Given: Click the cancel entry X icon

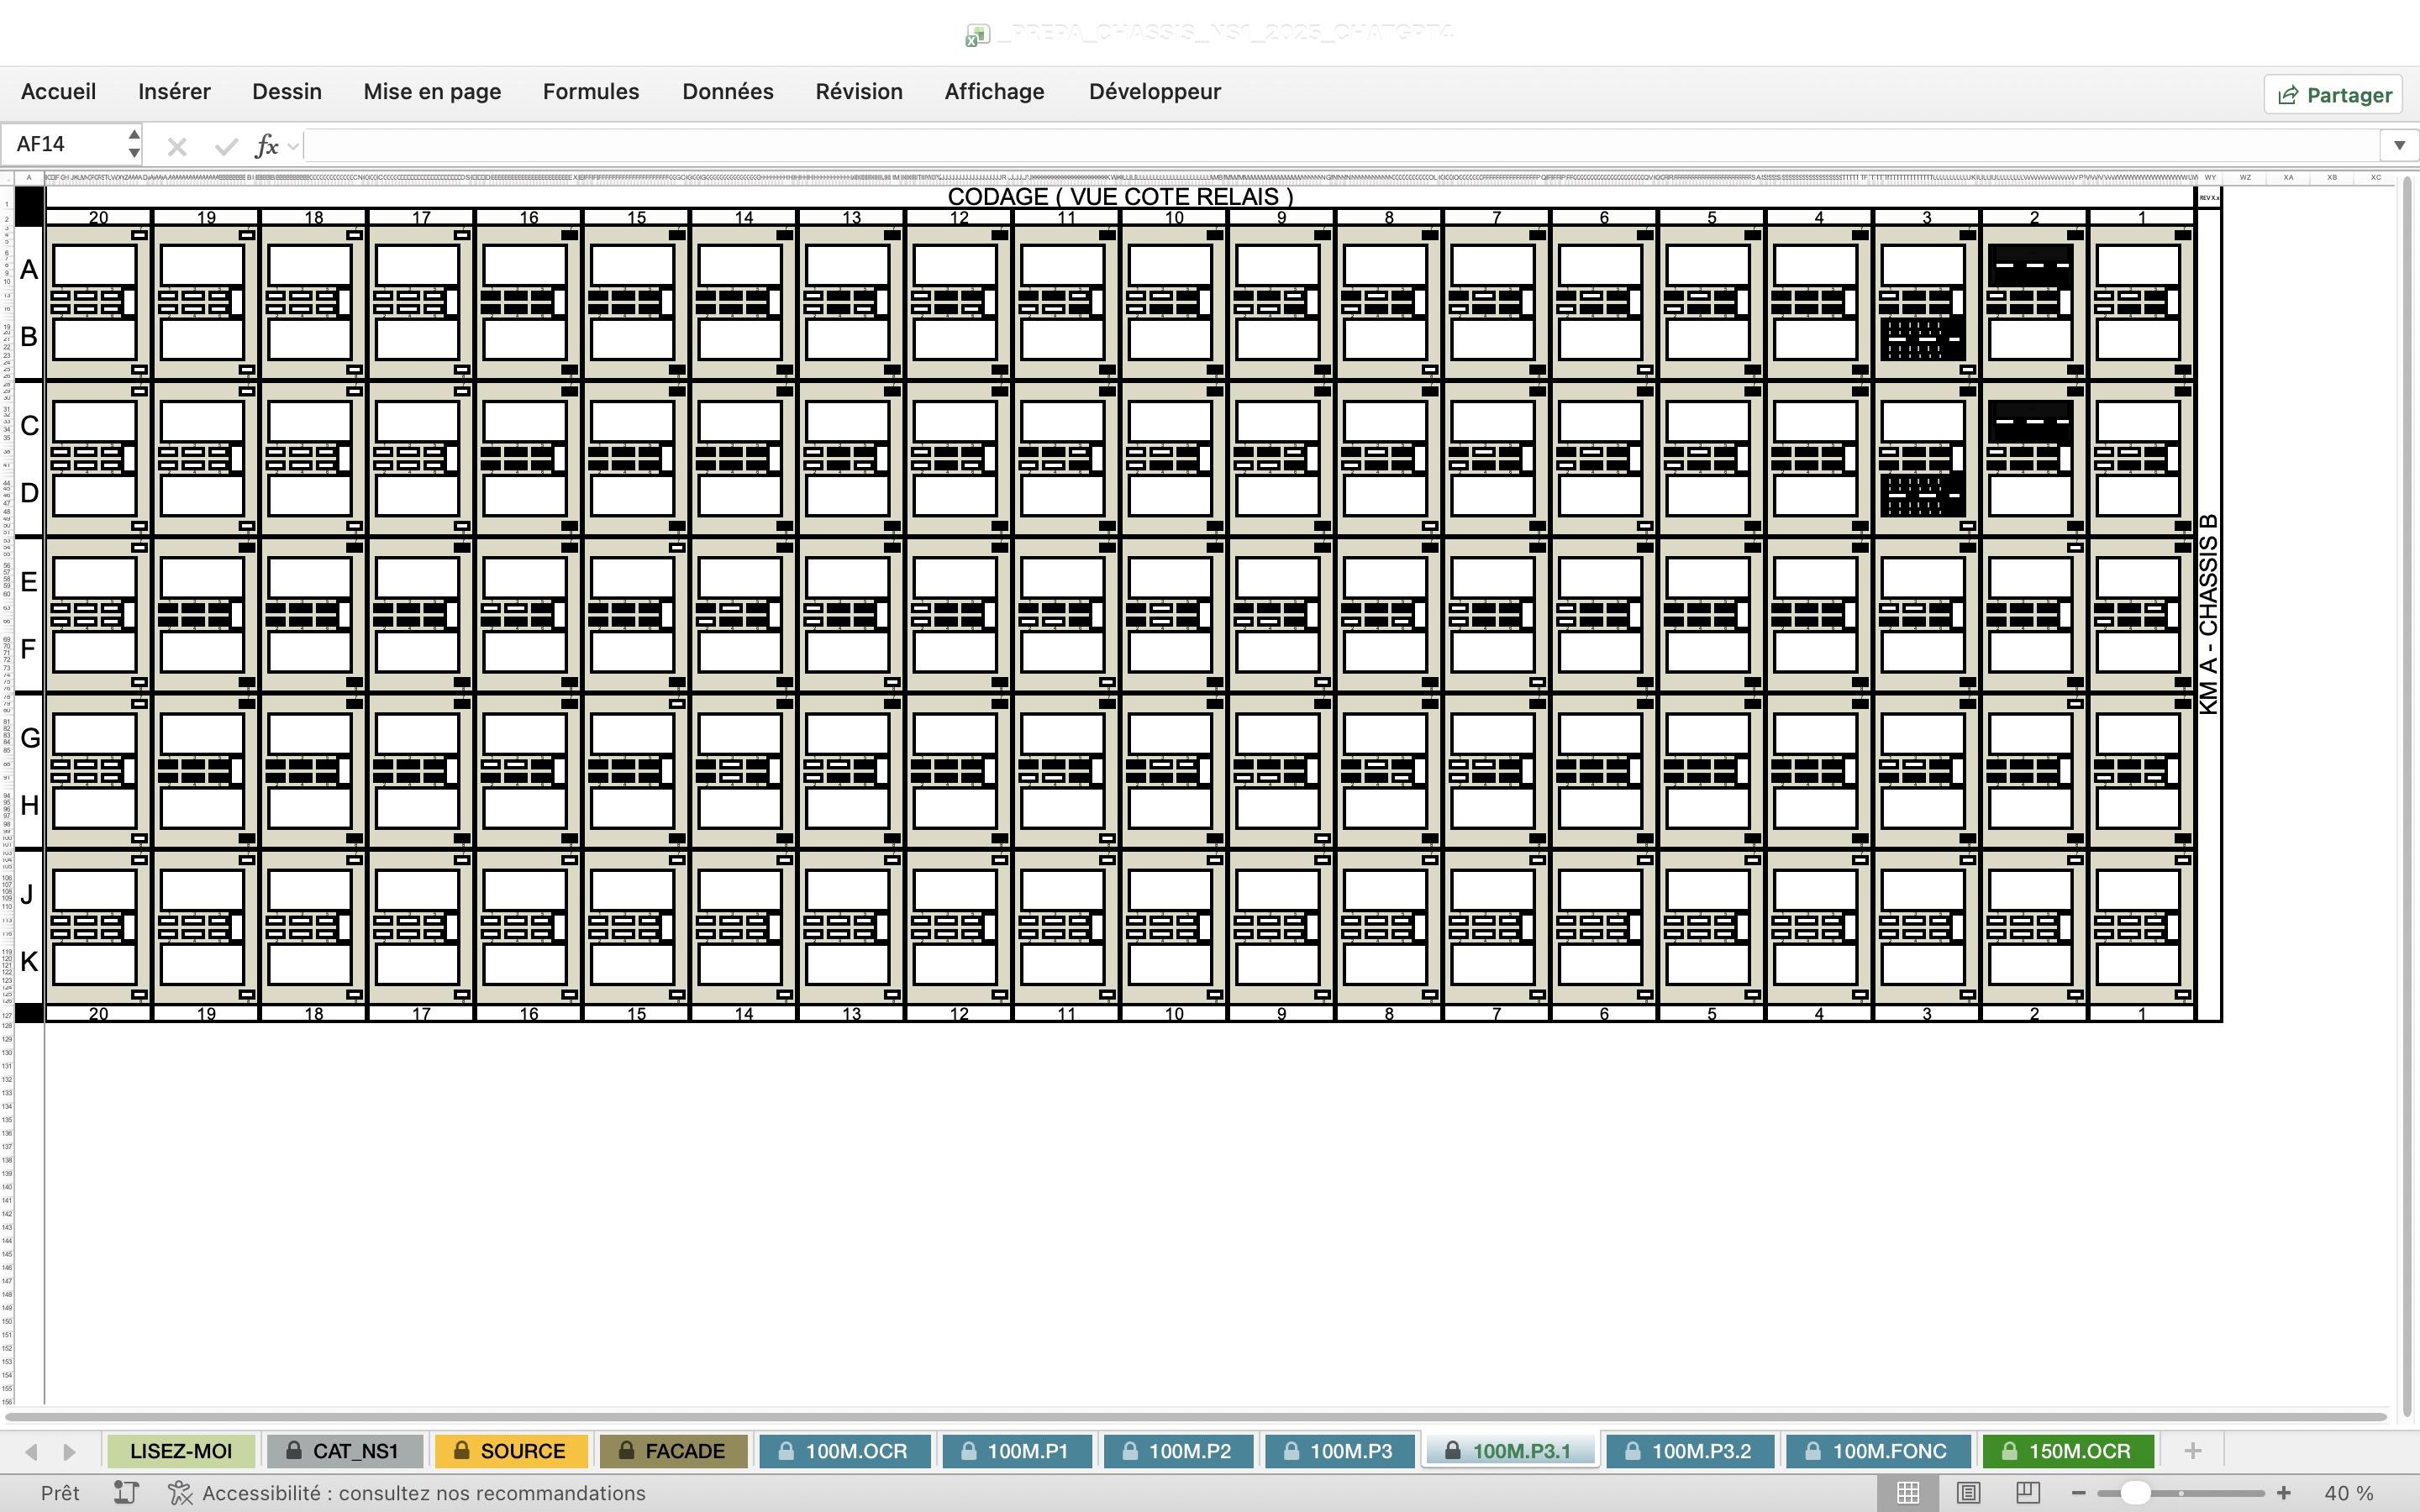Looking at the screenshot, I should (177, 147).
